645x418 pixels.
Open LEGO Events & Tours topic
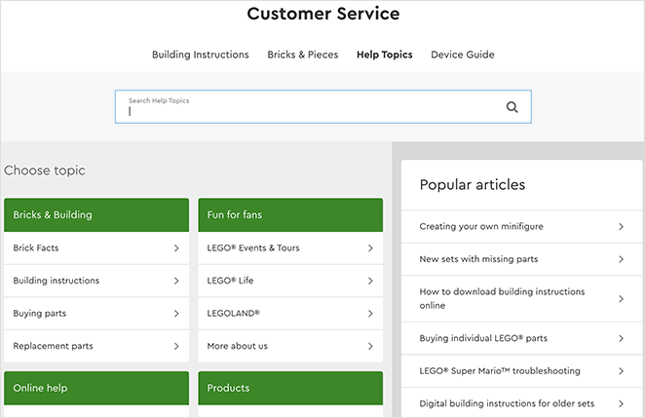(x=290, y=248)
